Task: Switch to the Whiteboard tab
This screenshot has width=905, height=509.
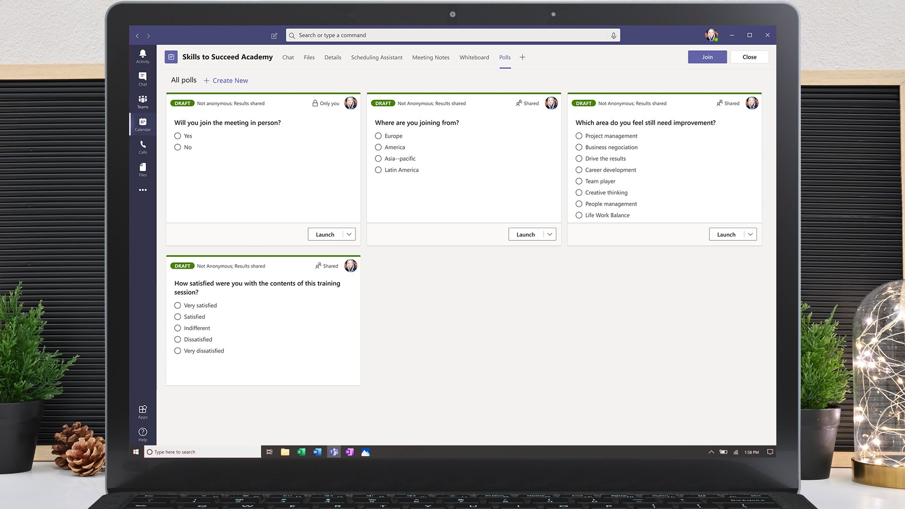Action: (x=474, y=57)
